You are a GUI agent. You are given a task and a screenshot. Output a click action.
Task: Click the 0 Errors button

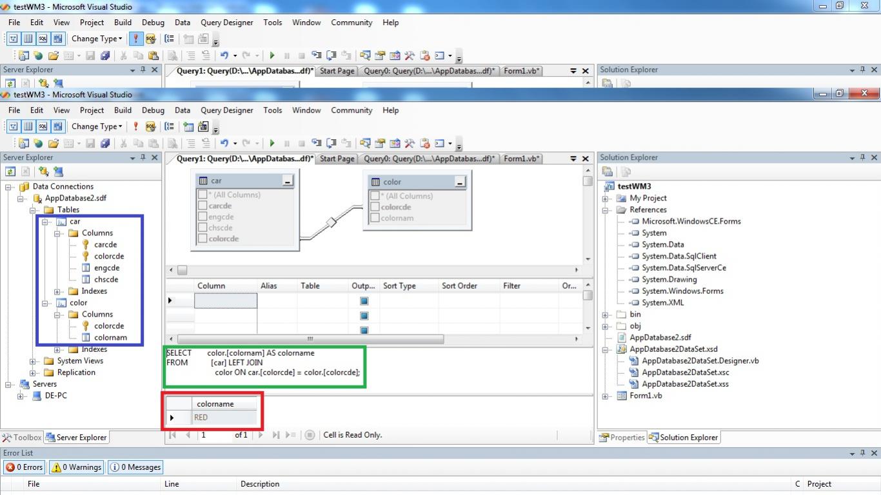point(25,467)
